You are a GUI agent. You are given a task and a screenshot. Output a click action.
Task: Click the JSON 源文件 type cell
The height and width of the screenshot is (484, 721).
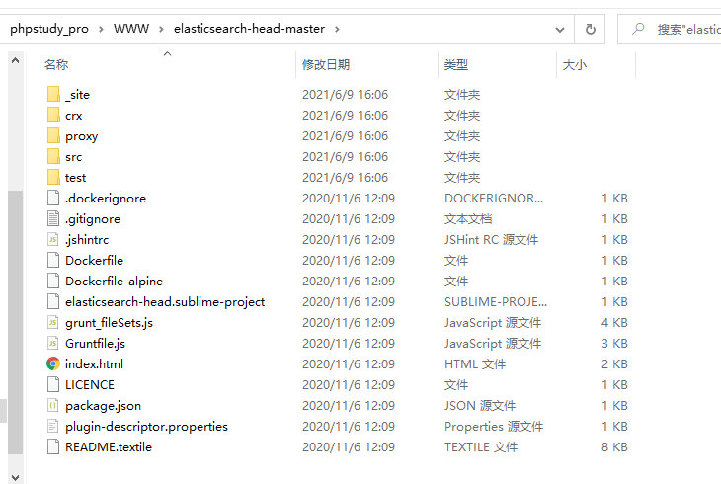pyautogui.click(x=480, y=405)
